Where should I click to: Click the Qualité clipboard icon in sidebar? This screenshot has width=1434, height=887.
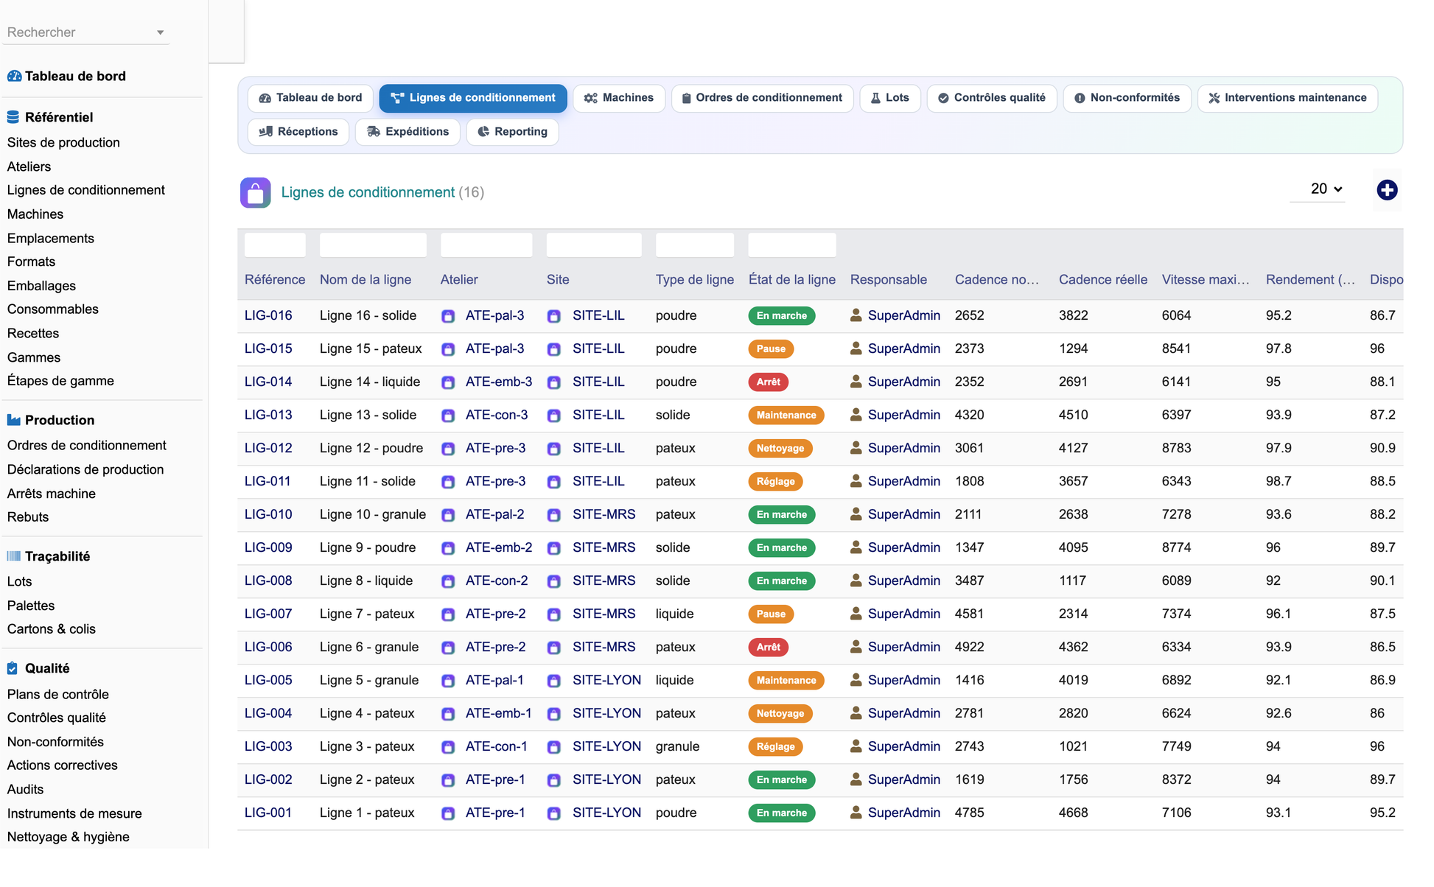point(13,668)
